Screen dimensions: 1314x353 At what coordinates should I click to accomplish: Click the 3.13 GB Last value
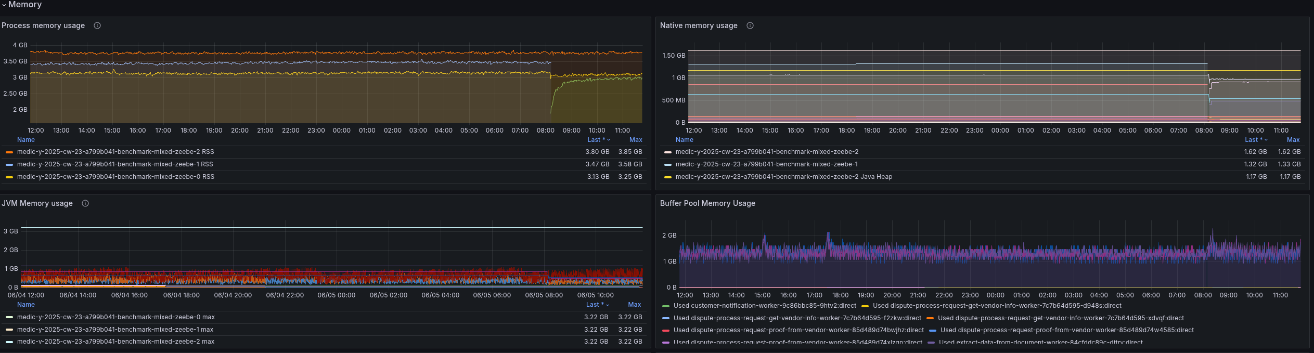click(598, 177)
